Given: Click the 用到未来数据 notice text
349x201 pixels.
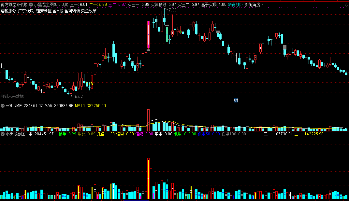Looking at the screenshot, I should pyautogui.click(x=12, y=96).
